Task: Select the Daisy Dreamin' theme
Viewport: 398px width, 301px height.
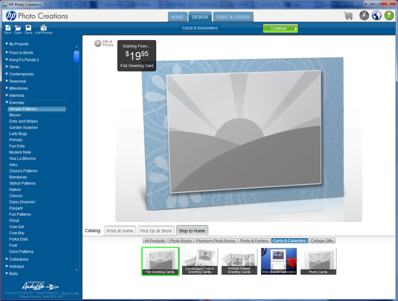Action: coord(22,202)
